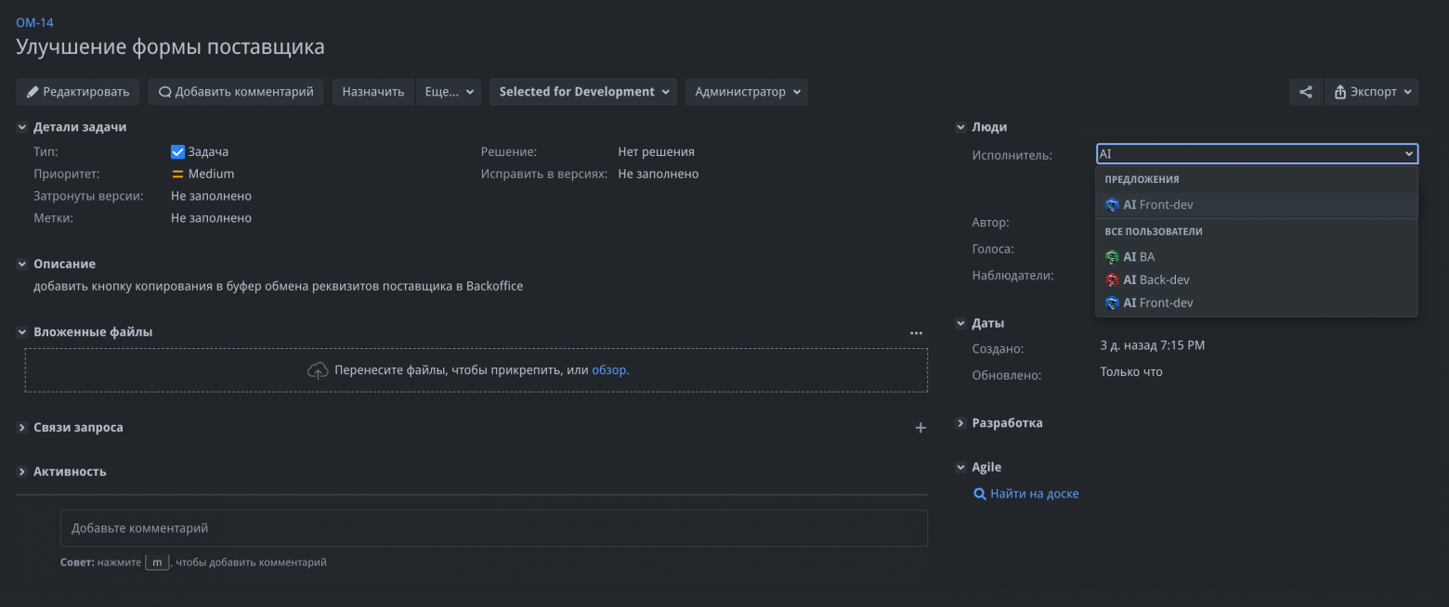Open the Экспорт dropdown
Image resolution: width=1449 pixels, height=607 pixels.
[1372, 92]
